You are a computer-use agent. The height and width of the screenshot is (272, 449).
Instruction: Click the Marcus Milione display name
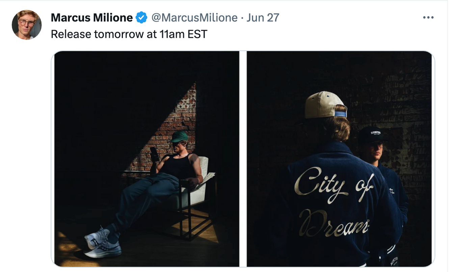[x=92, y=17]
